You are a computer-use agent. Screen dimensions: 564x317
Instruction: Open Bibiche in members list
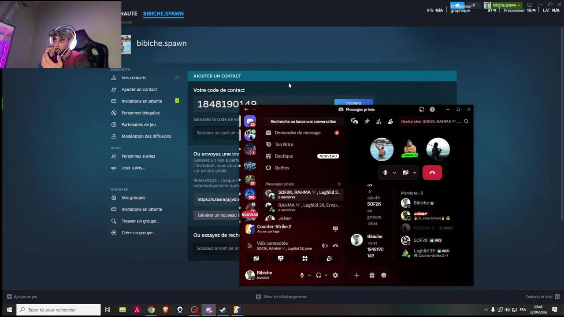434,203
